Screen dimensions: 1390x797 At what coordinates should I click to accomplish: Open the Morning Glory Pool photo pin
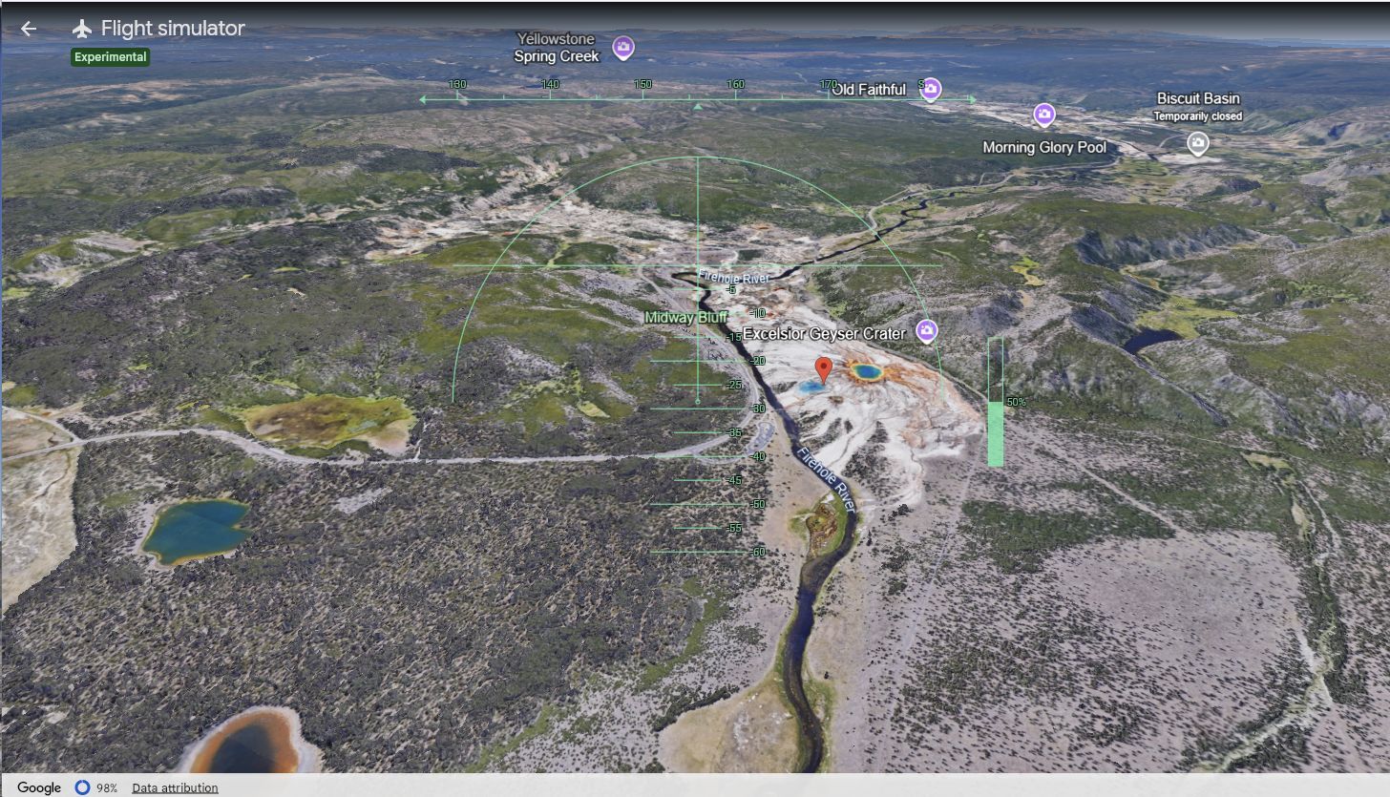click(1044, 115)
